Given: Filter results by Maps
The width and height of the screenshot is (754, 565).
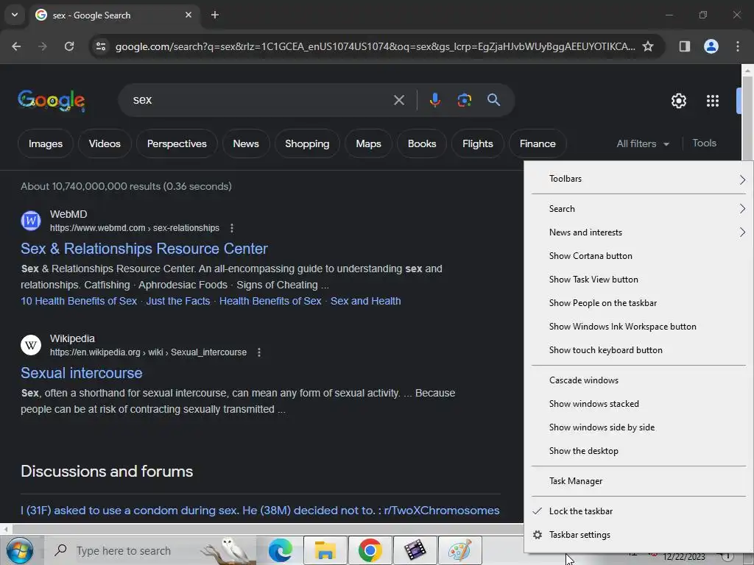Looking at the screenshot, I should click(368, 143).
